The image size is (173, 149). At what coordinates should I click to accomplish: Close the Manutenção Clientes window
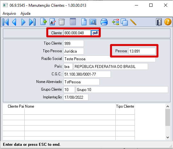[166, 5]
